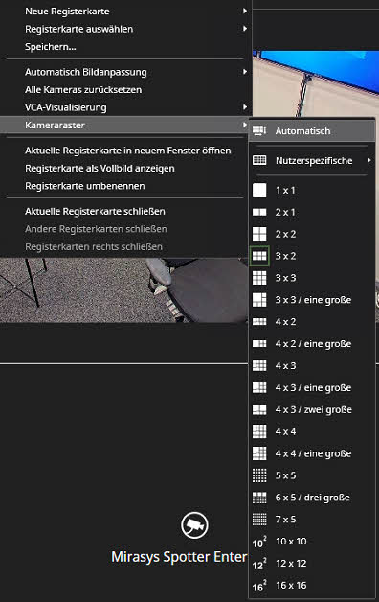Pick the 2 x 1 label

[x=285, y=212]
